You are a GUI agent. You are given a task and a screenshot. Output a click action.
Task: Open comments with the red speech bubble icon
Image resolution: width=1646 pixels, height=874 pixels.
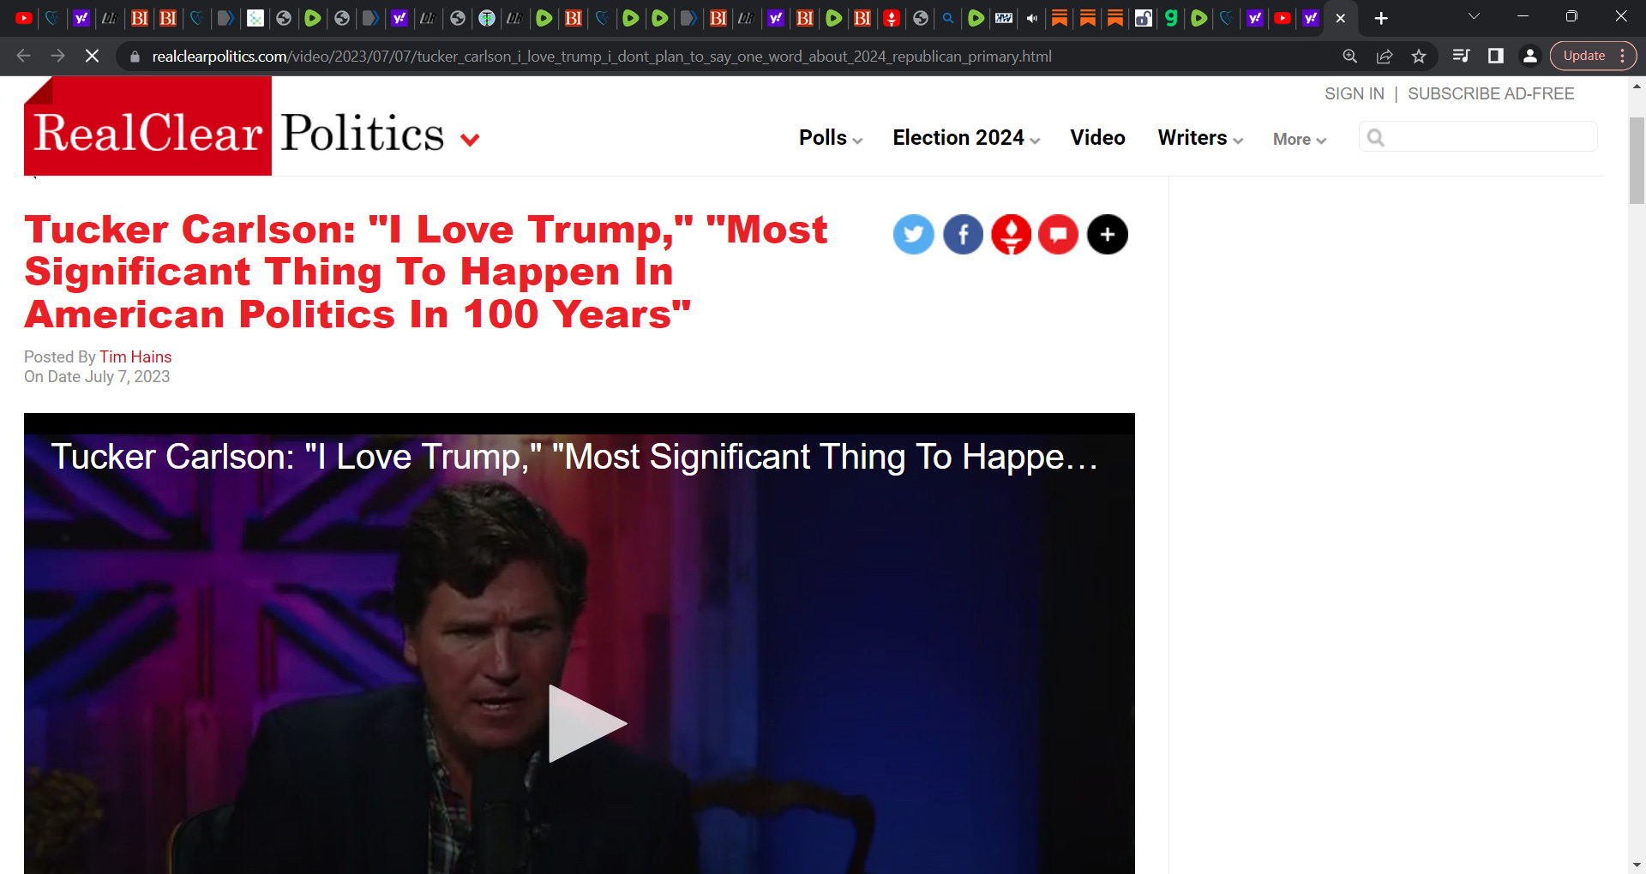1058,234
